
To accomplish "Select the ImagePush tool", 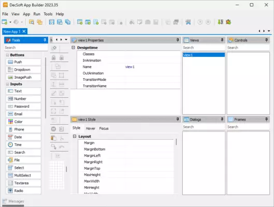I will [24, 77].
